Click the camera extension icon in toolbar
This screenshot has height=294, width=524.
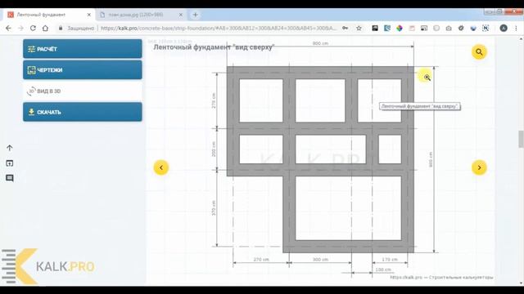449,29
